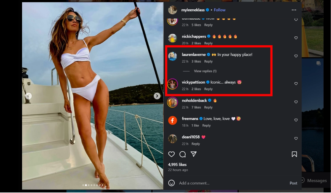The height and width of the screenshot is (193, 331).
Task: Advance to next photo with right arrow
Action: [157, 96]
